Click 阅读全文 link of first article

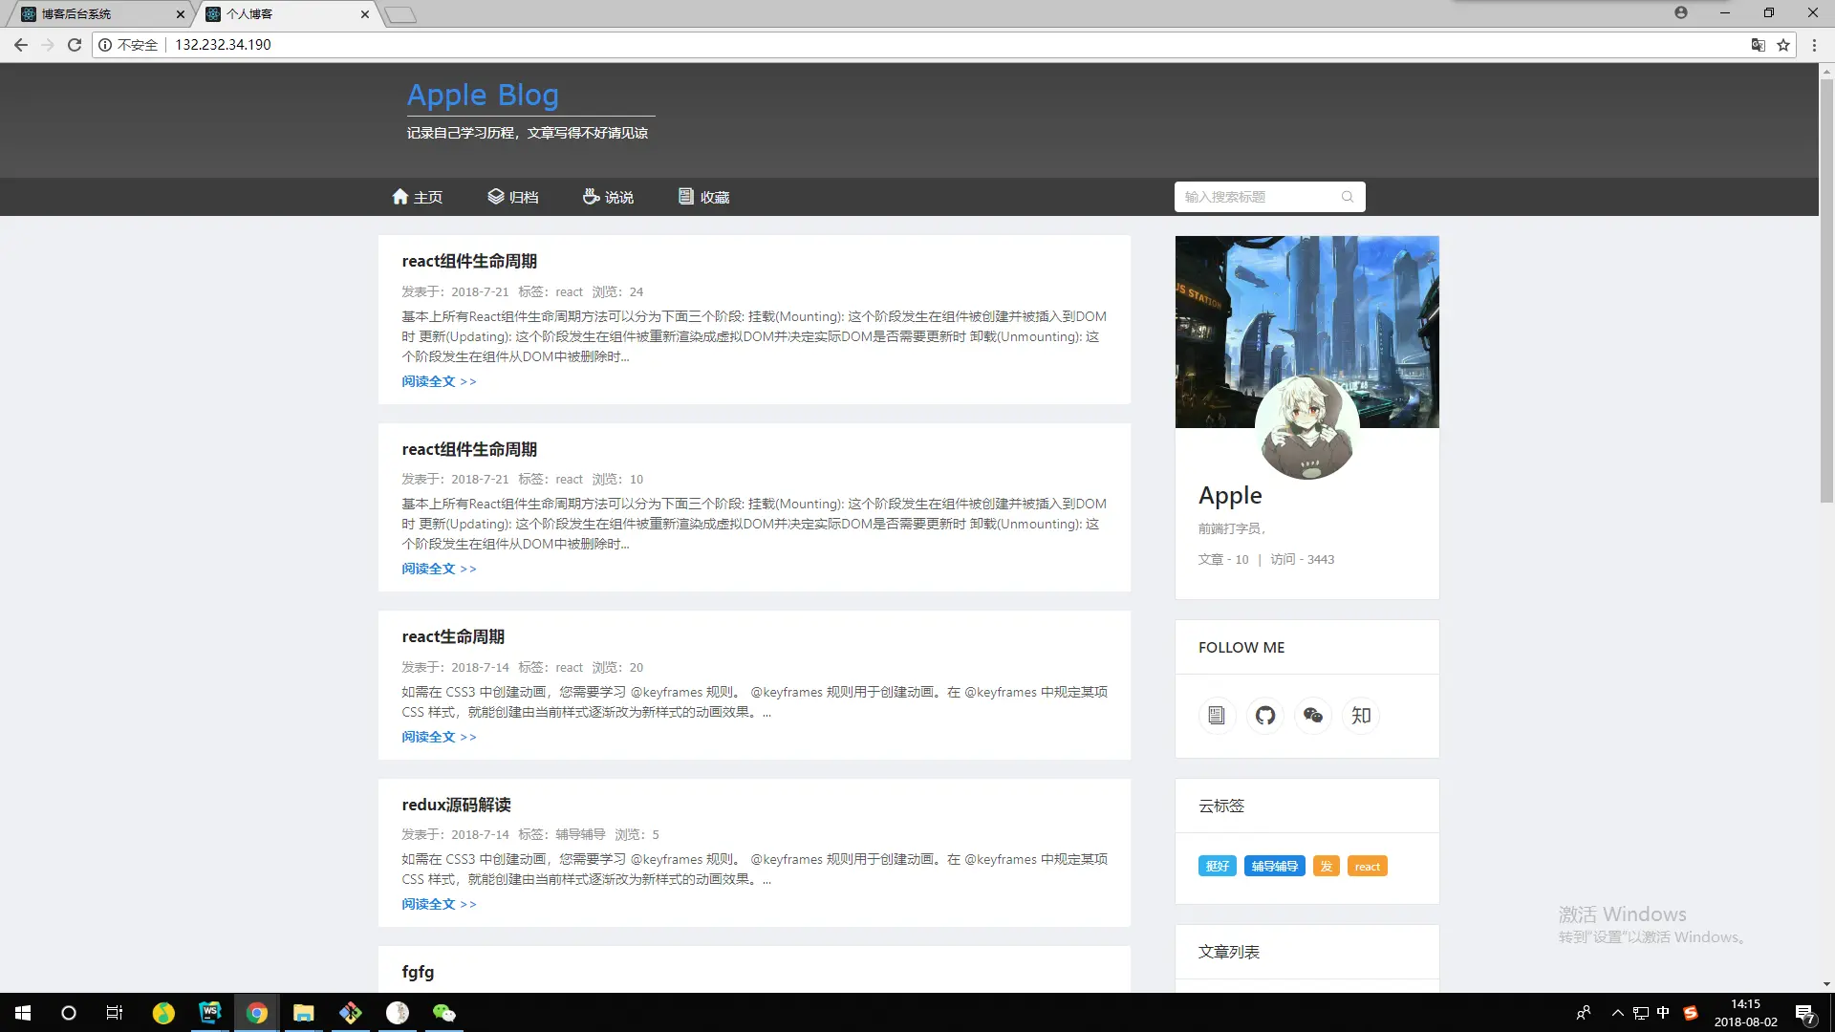(x=439, y=381)
